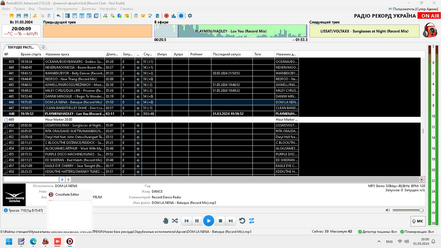This screenshot has width=441, height=248.
Task: Click the headphones speaker logo at top right
Action: [x=430, y=30]
